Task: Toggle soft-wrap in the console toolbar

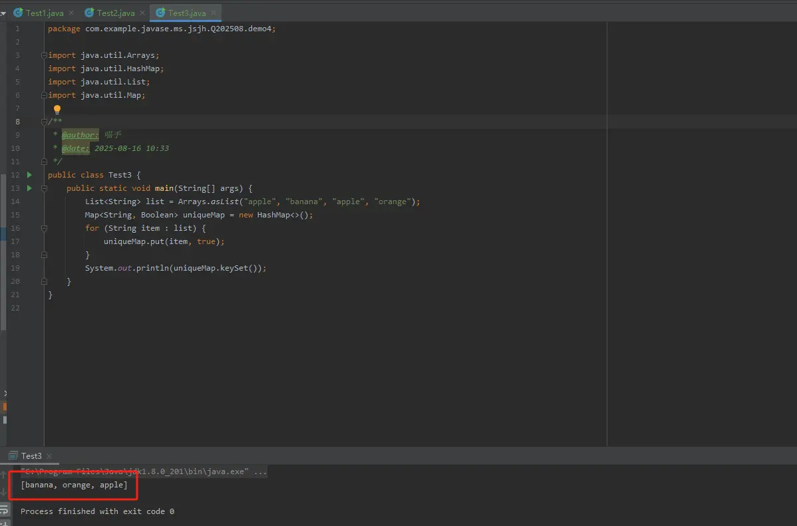Action: (3, 510)
